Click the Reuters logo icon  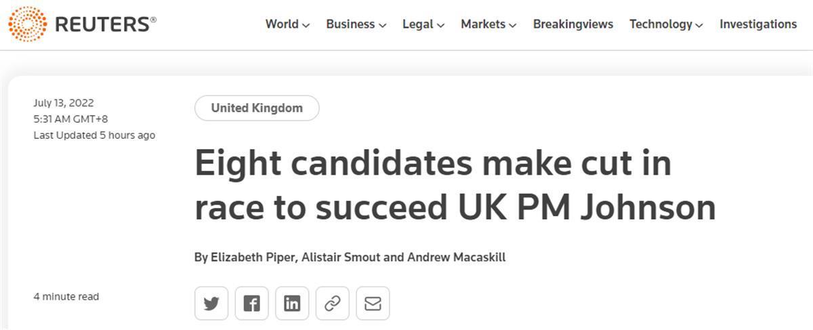pyautogui.click(x=28, y=24)
